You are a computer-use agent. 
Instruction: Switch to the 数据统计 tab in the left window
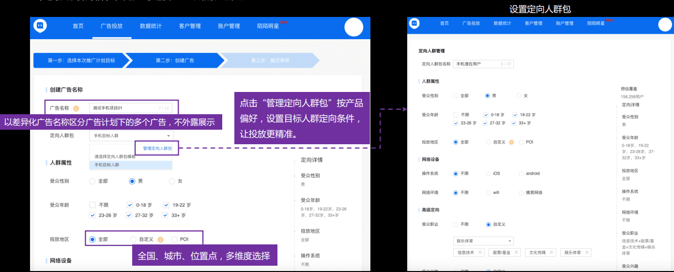[x=151, y=26]
